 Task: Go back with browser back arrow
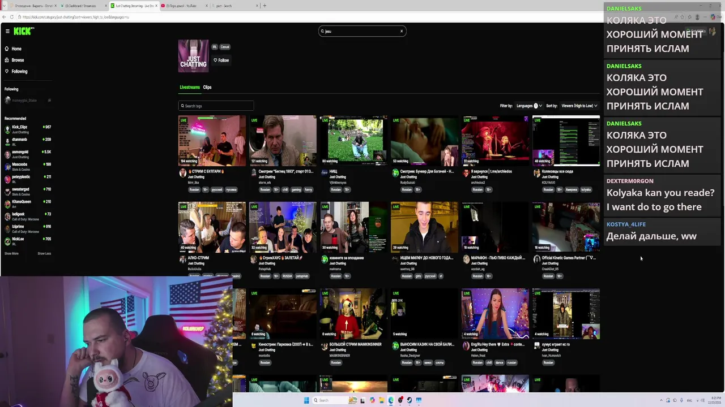tap(5, 17)
